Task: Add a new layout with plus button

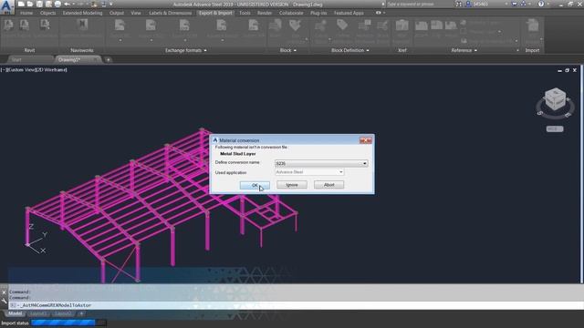Action: pyautogui.click(x=81, y=313)
